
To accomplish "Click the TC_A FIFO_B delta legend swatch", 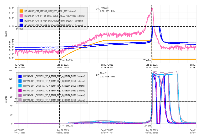I will (x=20, y=81).
